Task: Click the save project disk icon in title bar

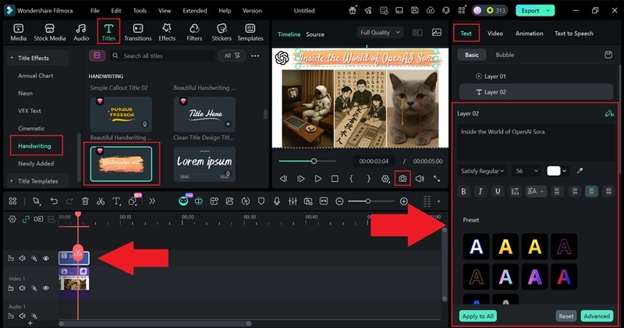Action: pyautogui.click(x=414, y=10)
